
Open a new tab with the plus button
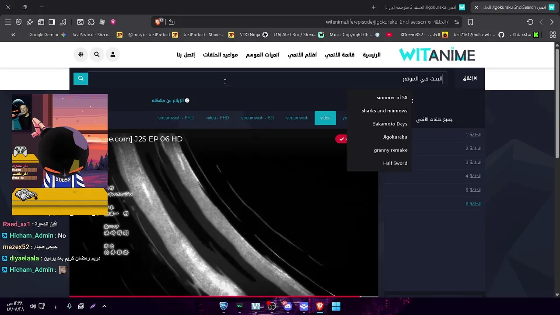tap(373, 7)
